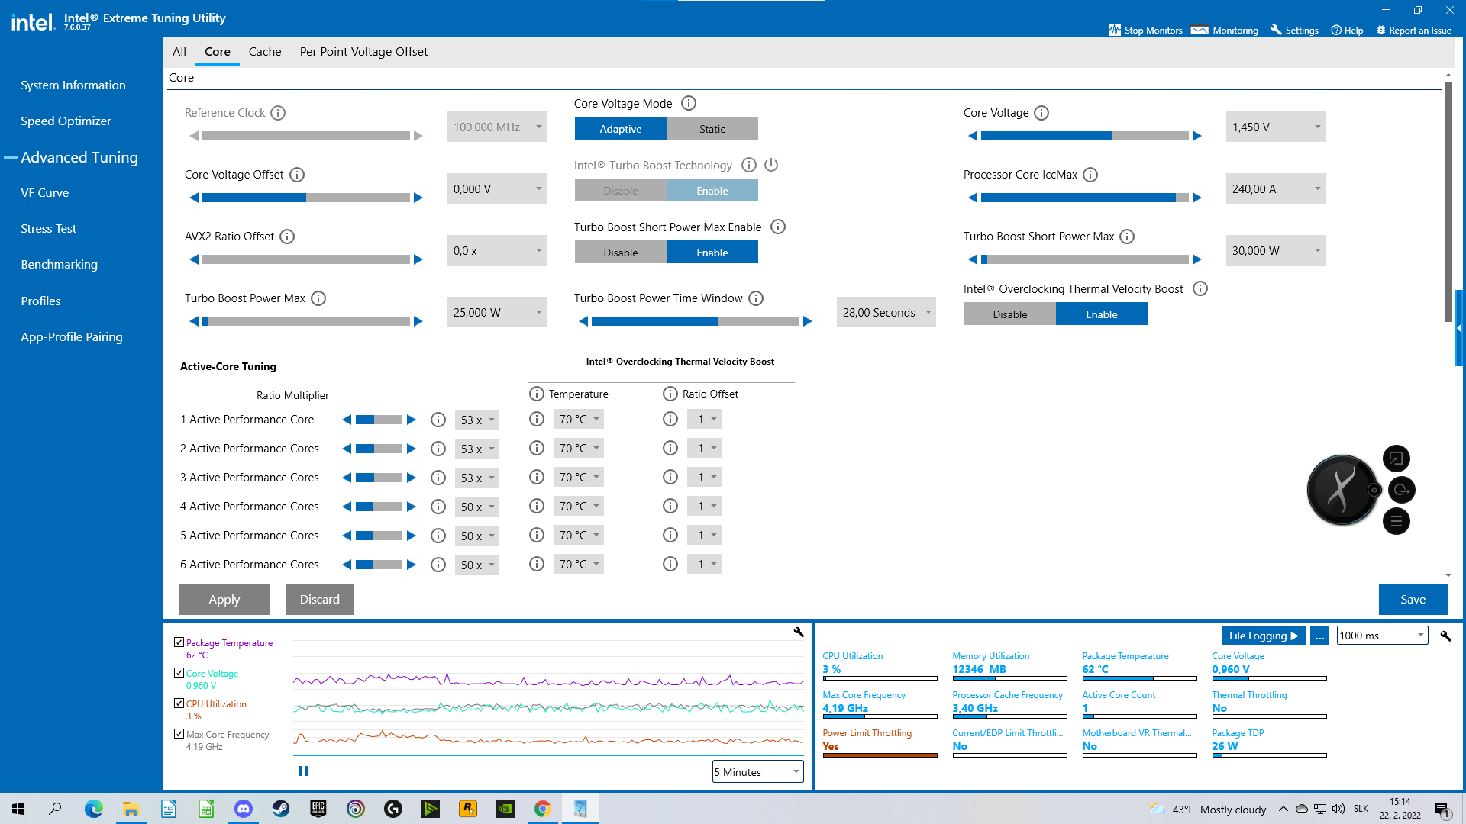Disable Overclocking Thermal Velocity Boost

[x=1009, y=314]
